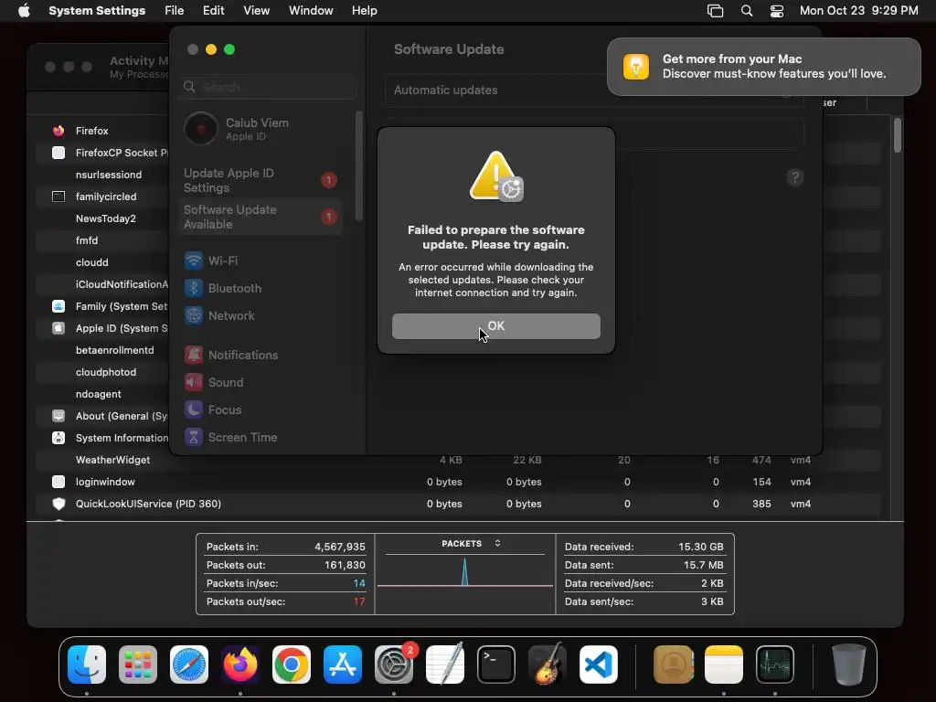Open Notes from the Dock

724,664
